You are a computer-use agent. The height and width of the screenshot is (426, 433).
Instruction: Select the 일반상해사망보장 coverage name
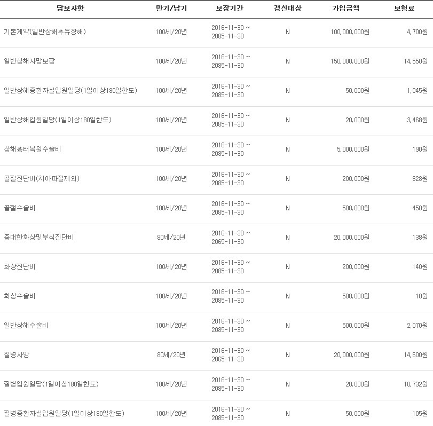coord(29,61)
